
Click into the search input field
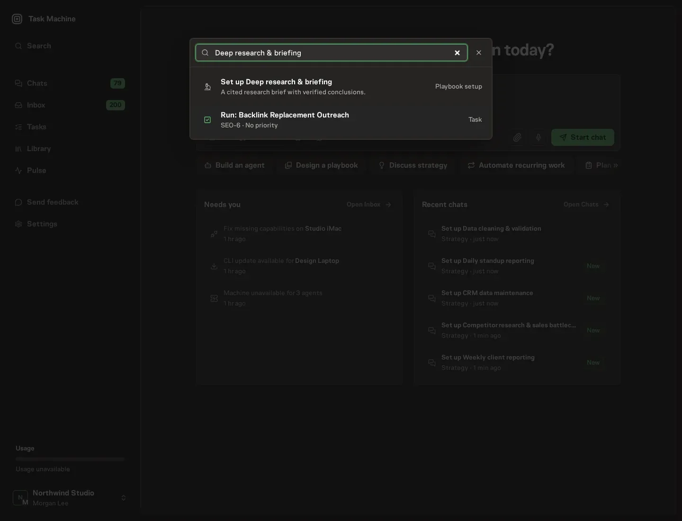pyautogui.click(x=332, y=53)
